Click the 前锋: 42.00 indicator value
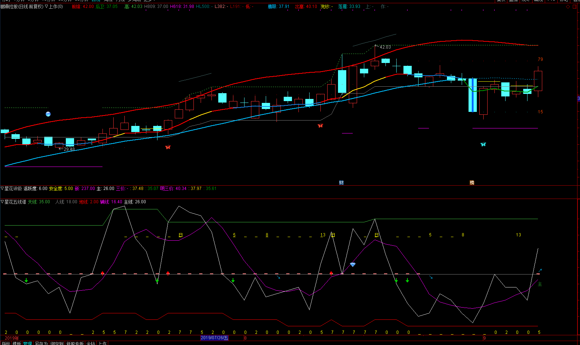This screenshot has width=580, height=345. [83, 6]
